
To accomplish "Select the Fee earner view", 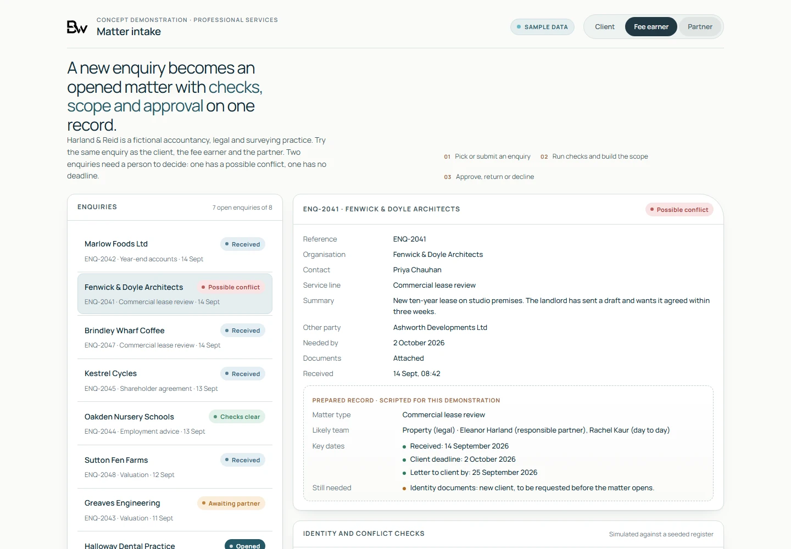I will pyautogui.click(x=651, y=26).
